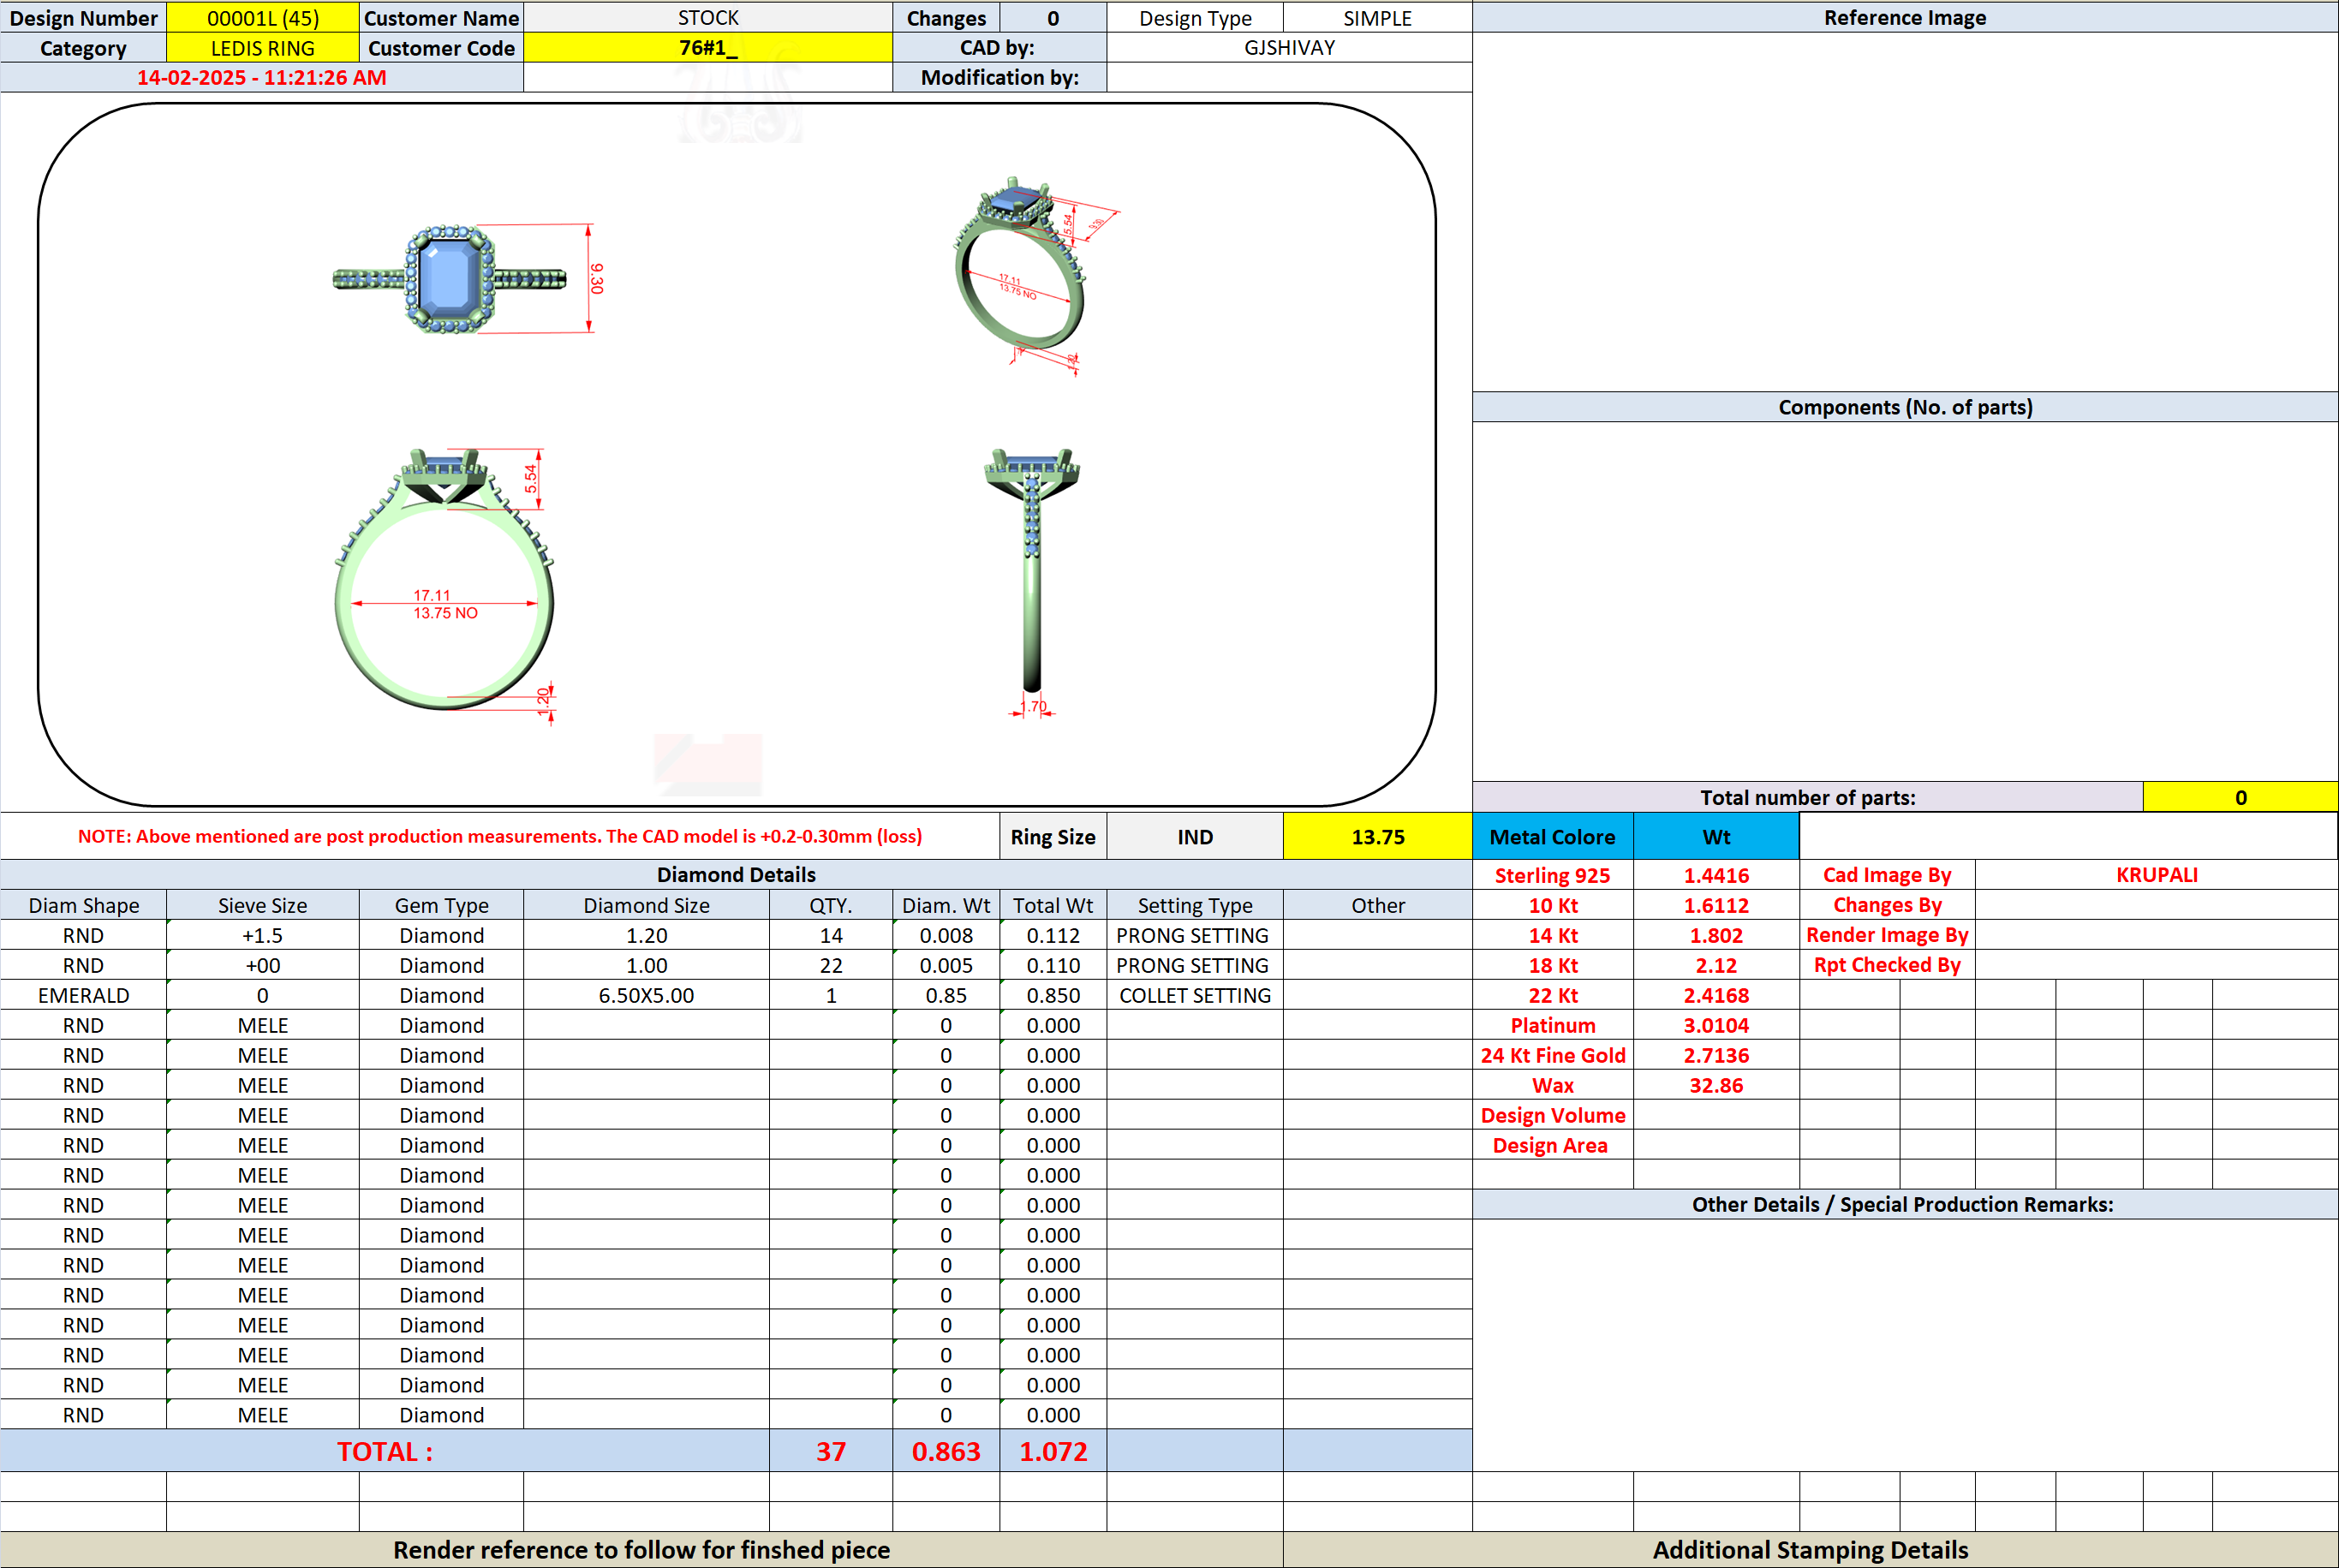Click the CAD by value GJSHIVAY
Image resolution: width=2339 pixels, height=1568 pixels.
1289,48
